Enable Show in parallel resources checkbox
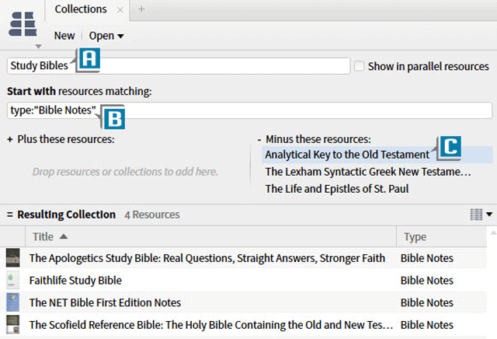 pyautogui.click(x=359, y=66)
